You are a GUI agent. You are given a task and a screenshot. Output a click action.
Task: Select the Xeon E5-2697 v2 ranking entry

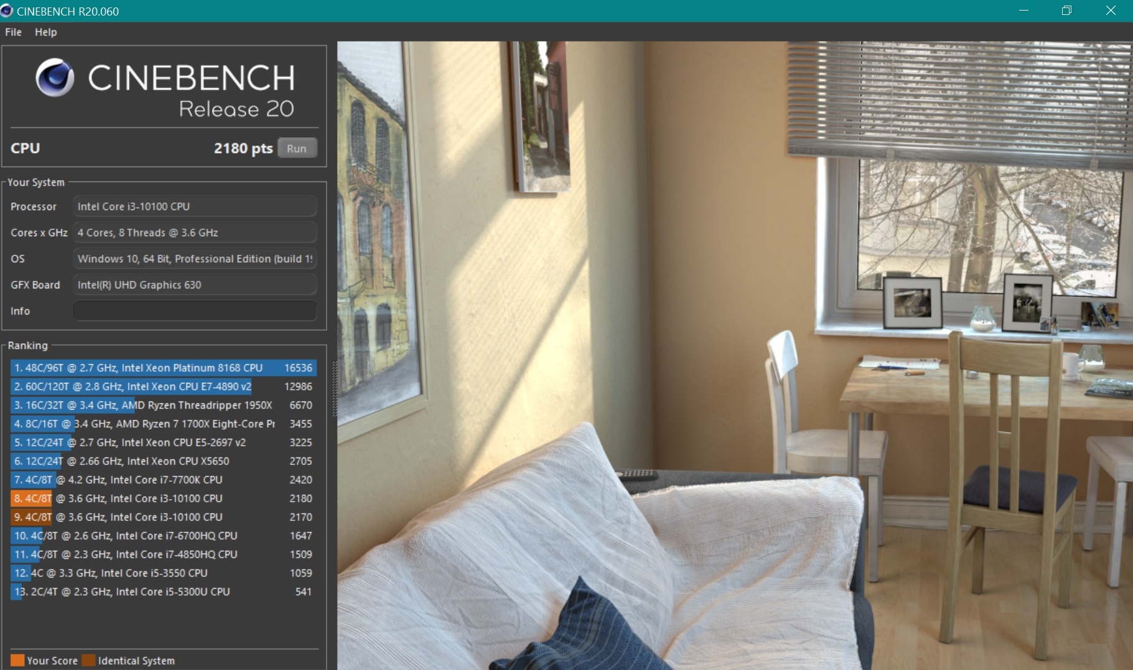point(164,443)
